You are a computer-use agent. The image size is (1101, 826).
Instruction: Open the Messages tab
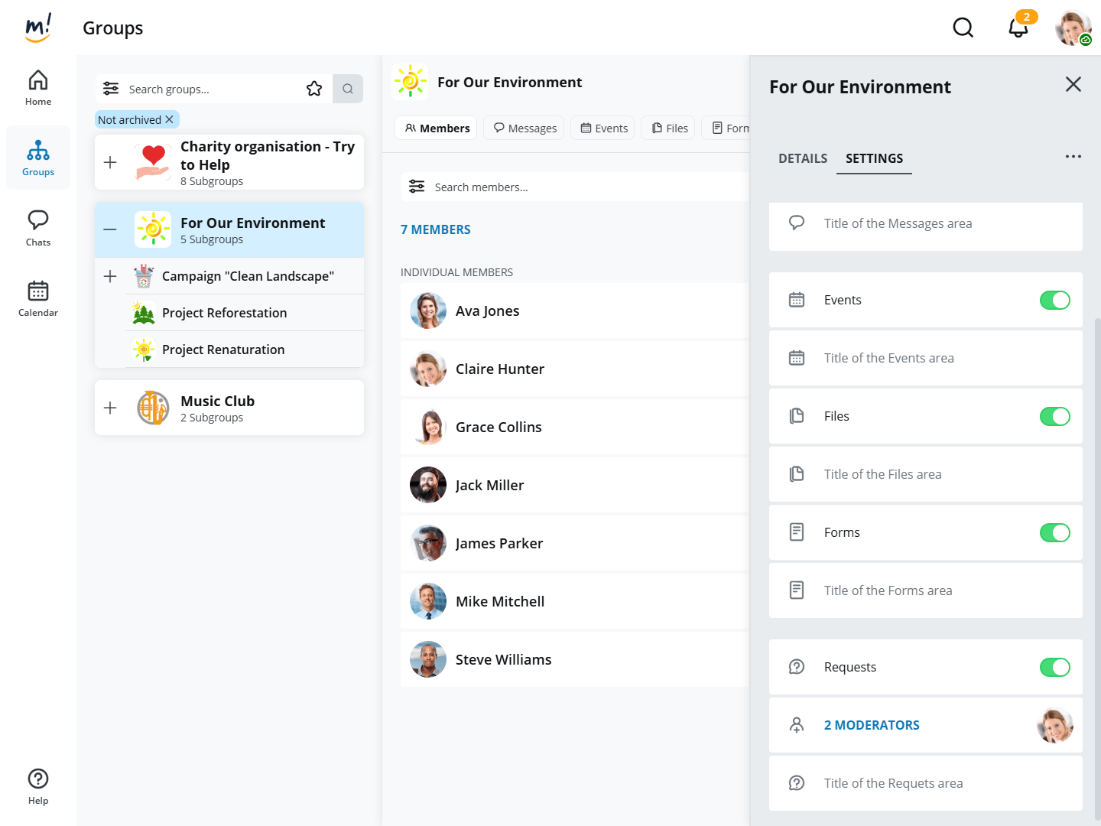pyautogui.click(x=525, y=128)
